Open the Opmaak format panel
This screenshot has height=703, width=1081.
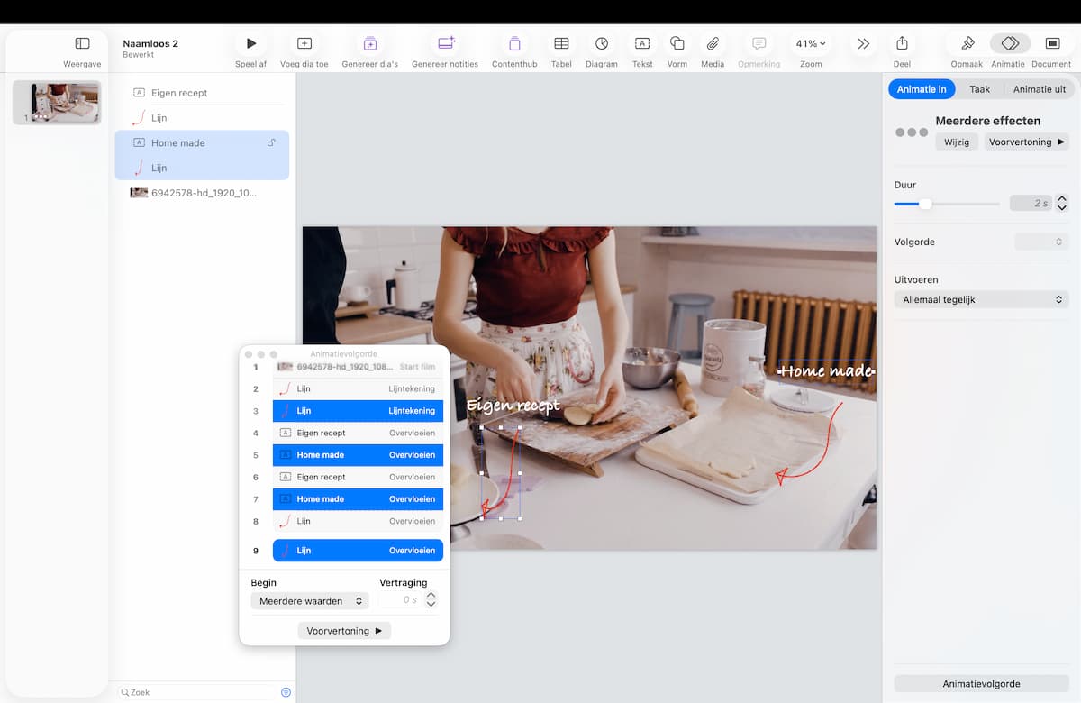pyautogui.click(x=967, y=43)
